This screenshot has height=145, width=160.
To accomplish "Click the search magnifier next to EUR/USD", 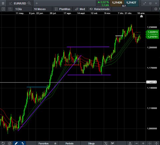I will point(29,3).
